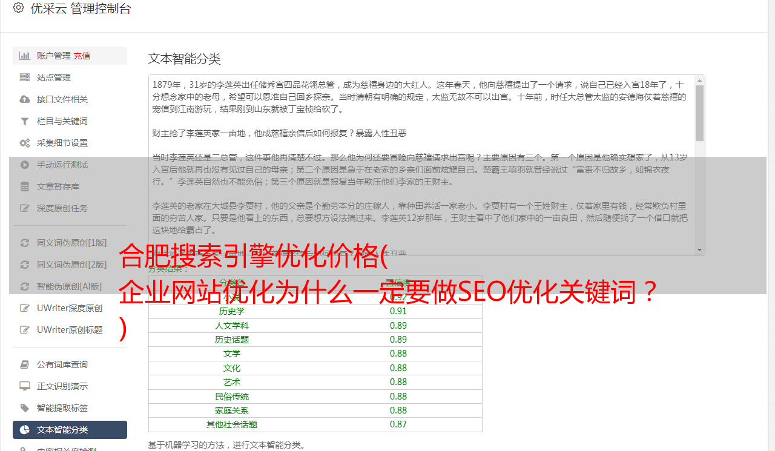Viewport: 775px width, 451px height.
Task: Click the filter icon for 栏目与关键词
Action: [25, 121]
